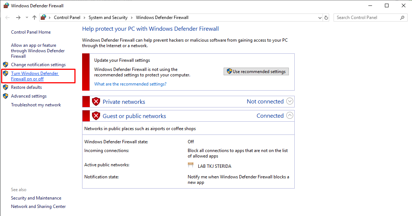
Task: Click the Connected status text
Action: 270,115
